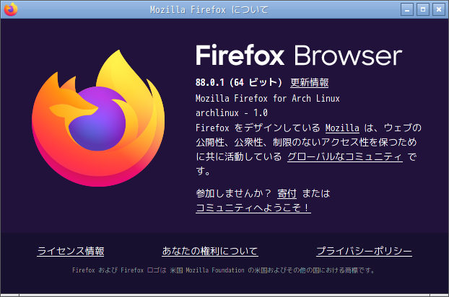Close the Firefox について window
This screenshot has height=297, width=449.
coord(439,9)
